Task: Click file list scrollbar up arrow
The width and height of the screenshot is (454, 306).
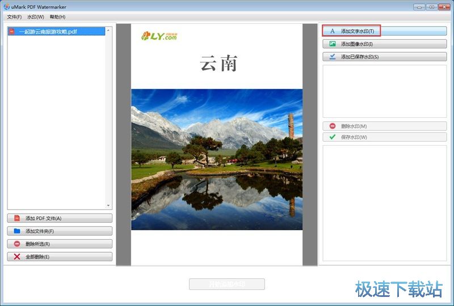Action: 108,30
